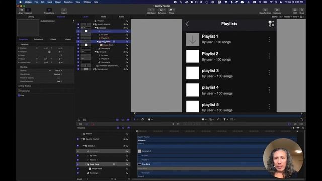Image resolution: width=322 pixels, height=181 pixels.
Task: Switch to the Media tab
Action: click(x=103, y=17)
